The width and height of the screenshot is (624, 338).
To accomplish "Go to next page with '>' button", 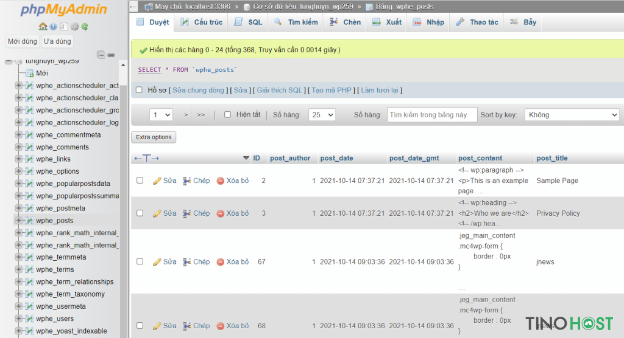I will tap(186, 115).
